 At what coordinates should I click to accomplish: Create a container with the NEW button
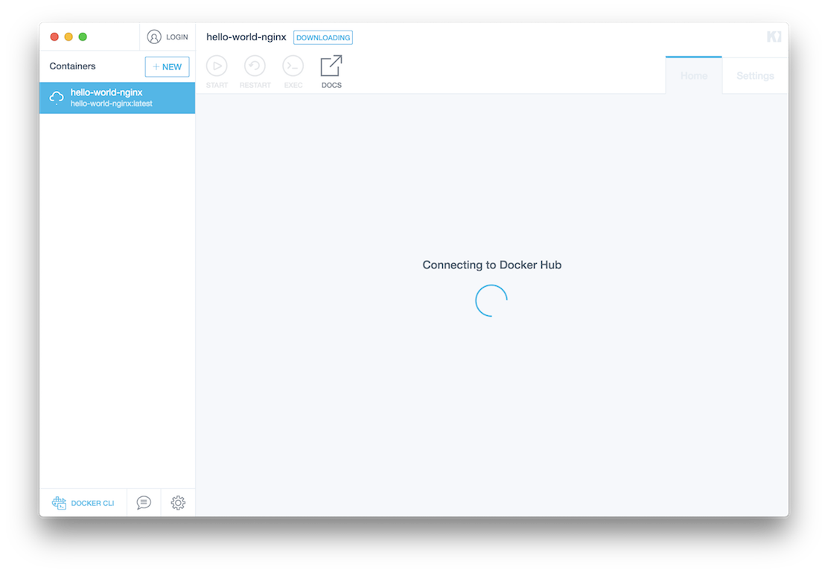point(167,66)
